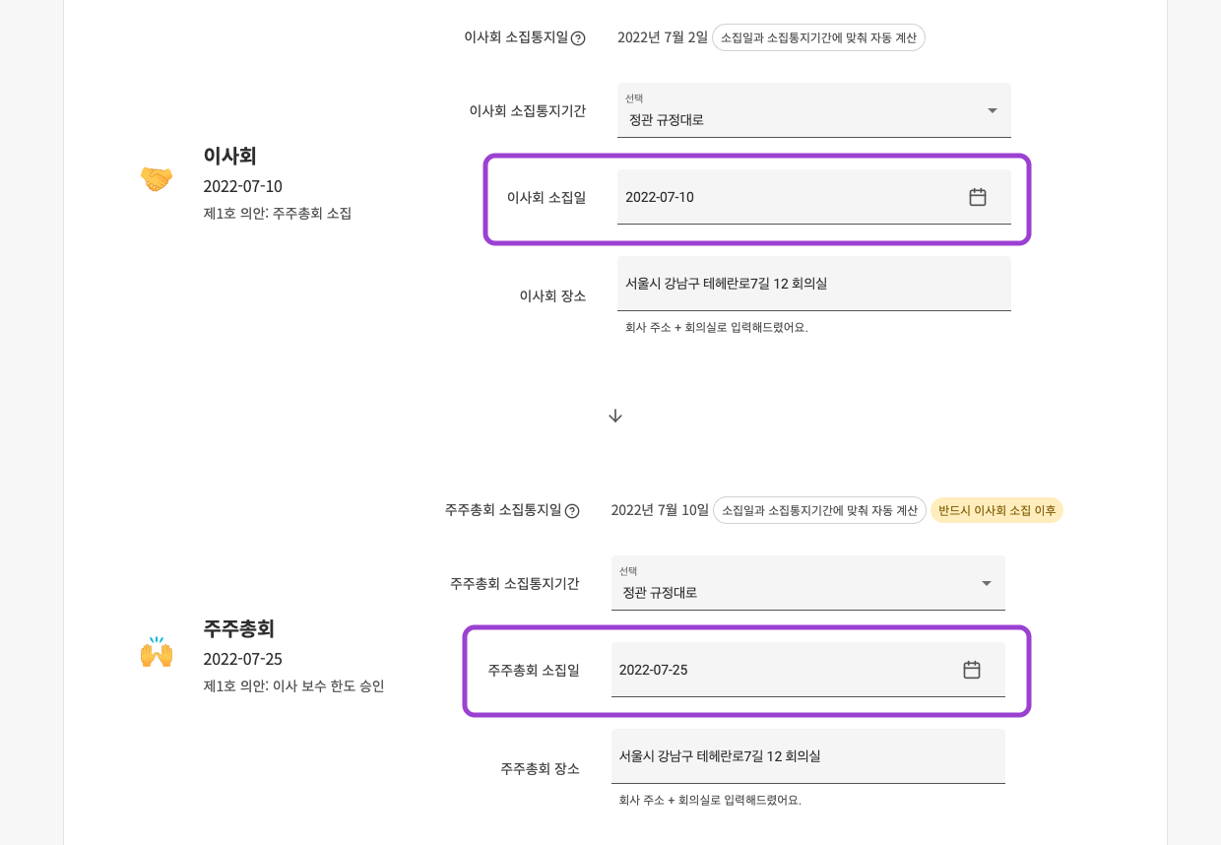Click the auto-calculation badge next to 2022년 7월 2일
The height and width of the screenshot is (845, 1221).
[x=818, y=36]
